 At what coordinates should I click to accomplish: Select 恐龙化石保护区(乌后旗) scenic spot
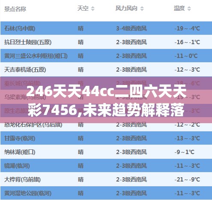(x=33, y=124)
